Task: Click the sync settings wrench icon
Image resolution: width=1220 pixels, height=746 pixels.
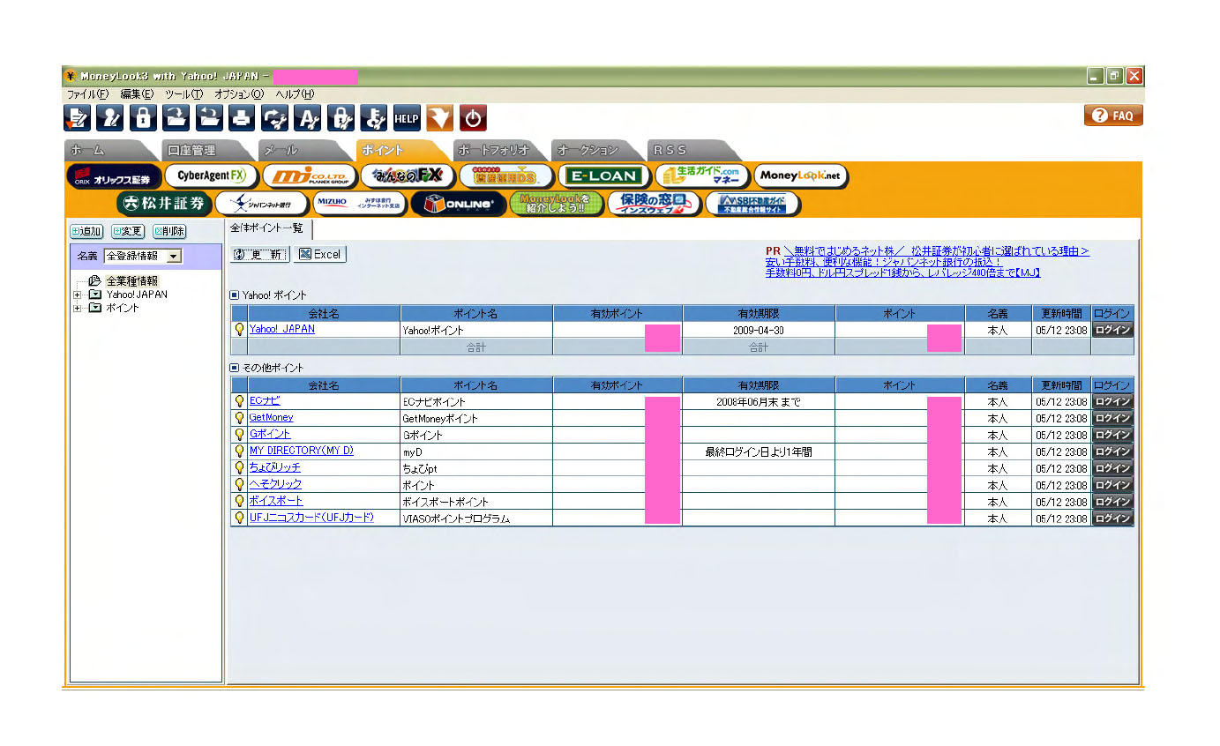Action: [x=274, y=117]
